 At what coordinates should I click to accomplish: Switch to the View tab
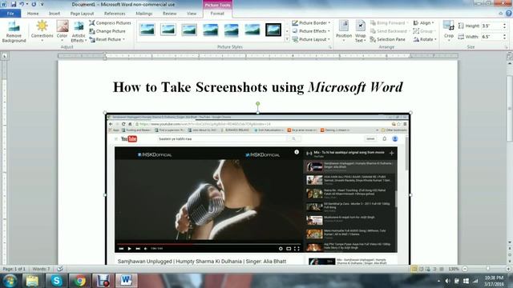pos(192,14)
